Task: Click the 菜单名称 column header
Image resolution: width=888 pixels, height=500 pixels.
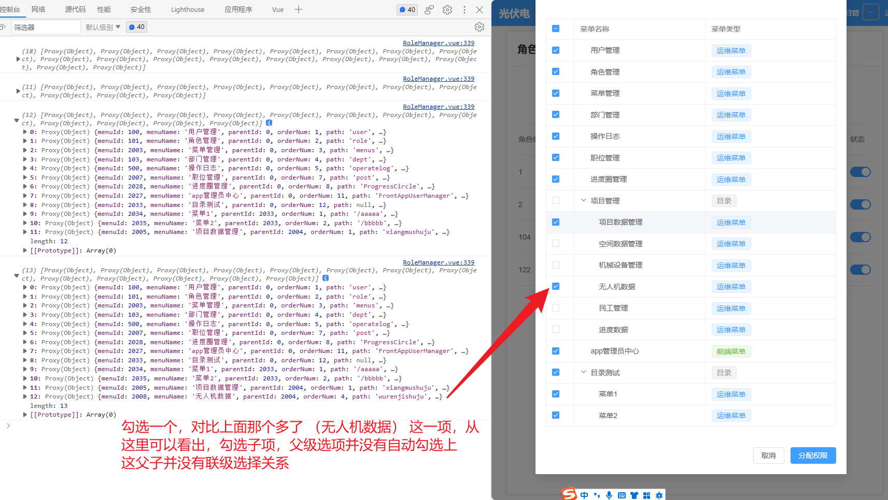Action: 595,29
